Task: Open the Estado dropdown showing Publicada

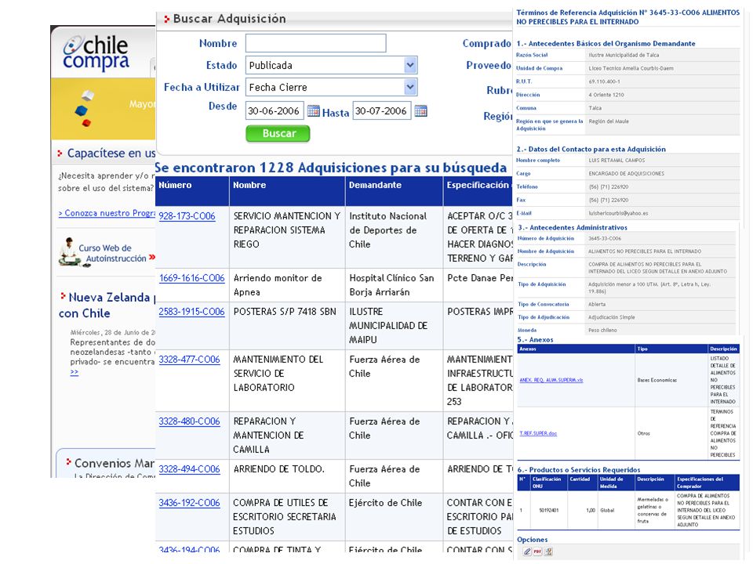Action: (x=331, y=65)
